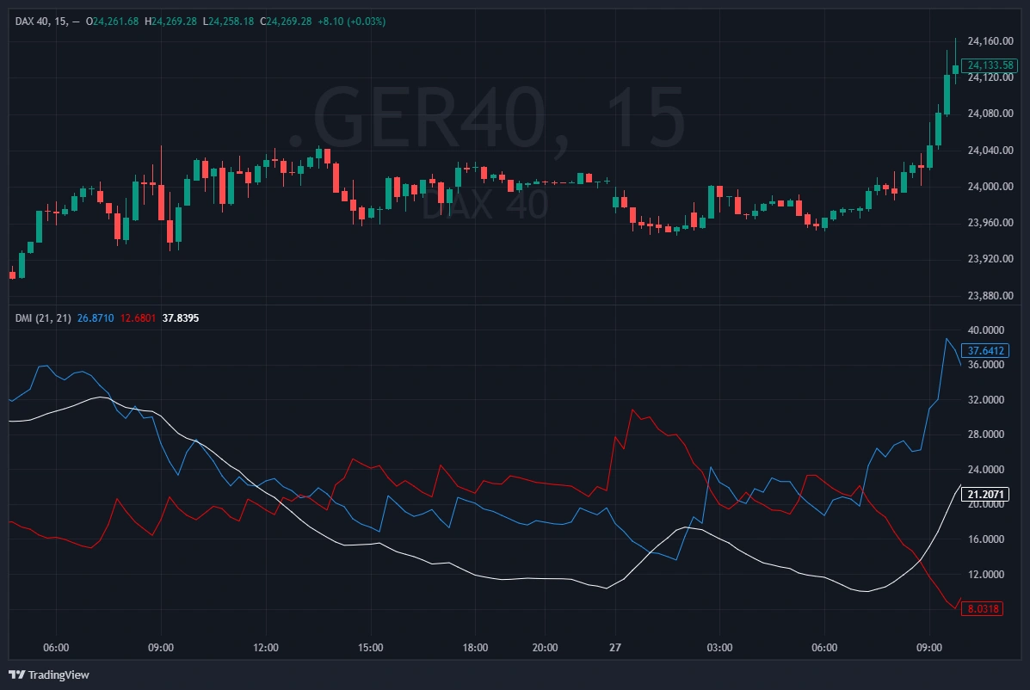Screen dimensions: 1030x690
Task: Select the white 21.2071 indicator tag
Action: [985, 495]
